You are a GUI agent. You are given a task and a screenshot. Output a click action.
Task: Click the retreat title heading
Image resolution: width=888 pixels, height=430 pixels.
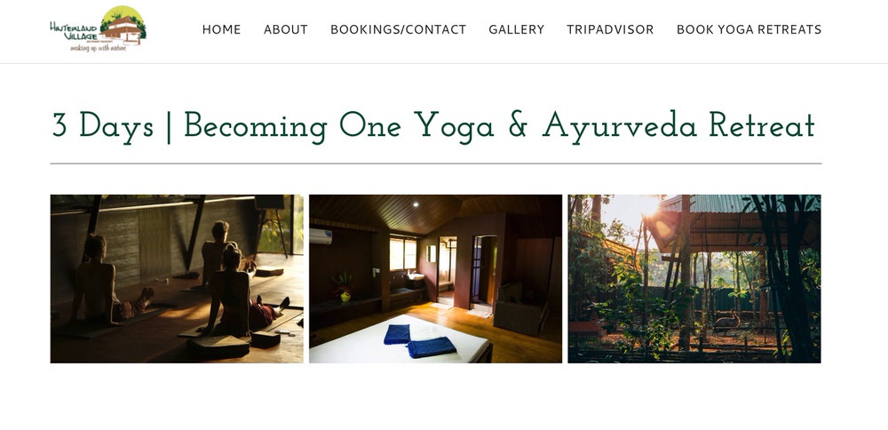pos(433,126)
